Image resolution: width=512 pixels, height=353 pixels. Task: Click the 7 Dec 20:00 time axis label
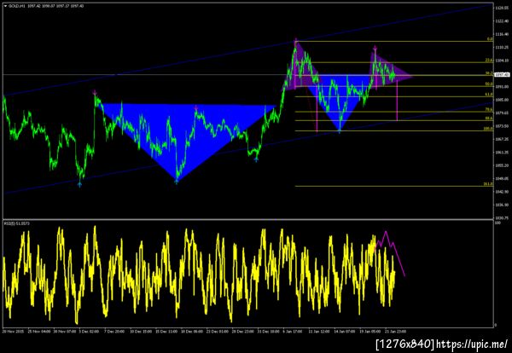(115, 331)
